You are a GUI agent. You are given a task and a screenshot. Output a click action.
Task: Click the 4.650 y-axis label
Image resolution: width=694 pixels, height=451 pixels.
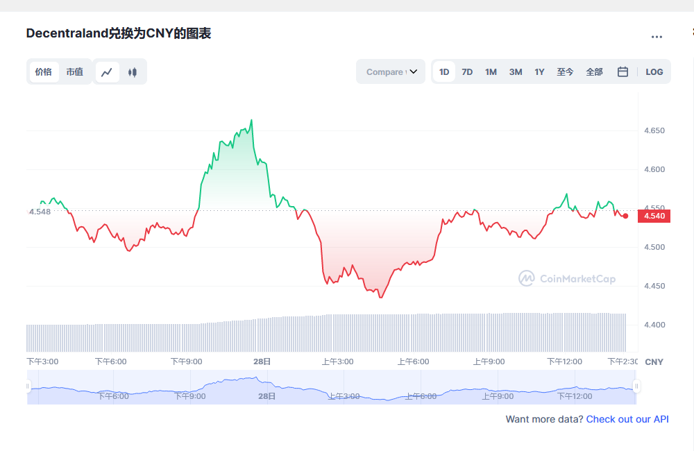tap(654, 130)
